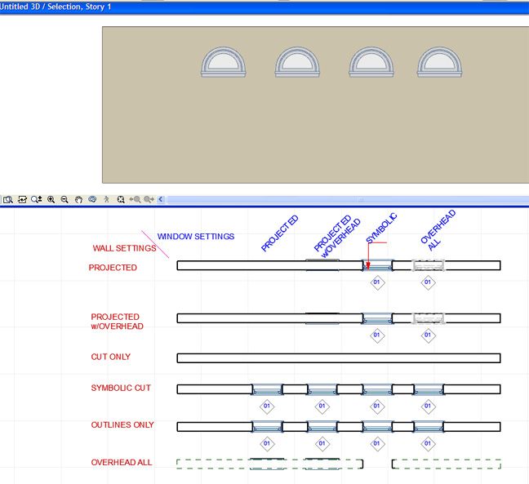Select first window symbol in SYMBOLIC CUT wall
The height and width of the screenshot is (484, 529).
267,389
